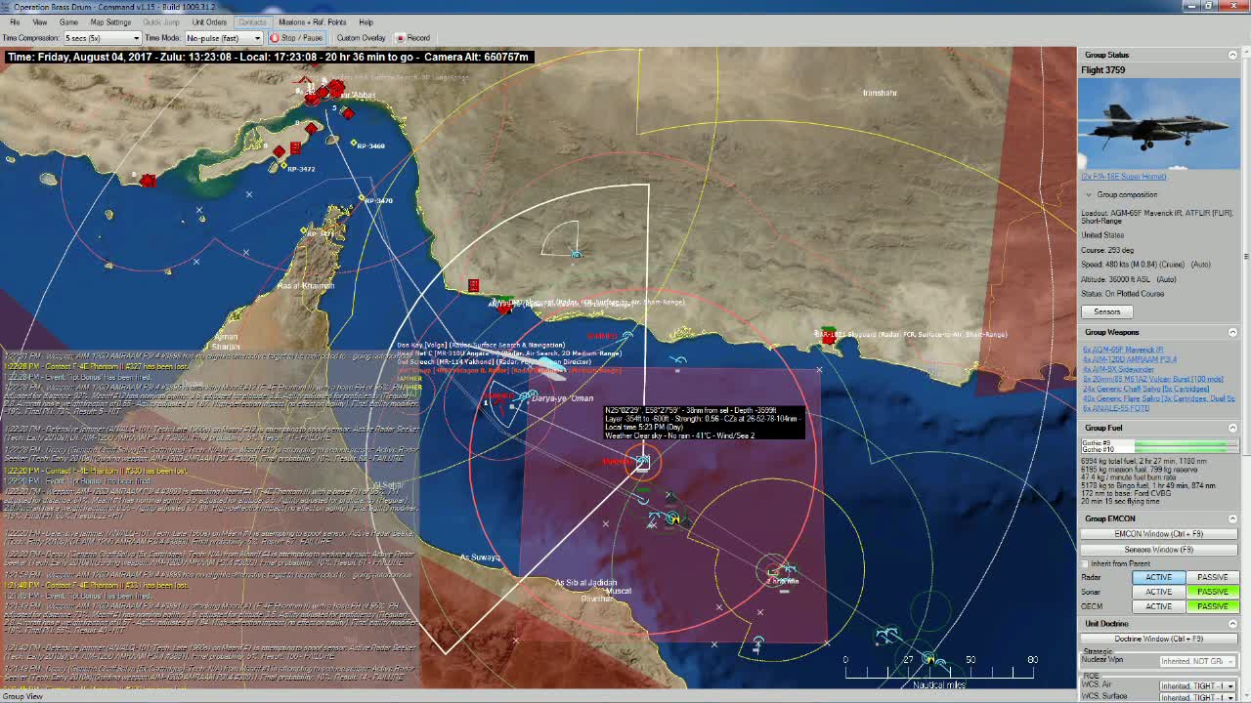Open the Unit Orders menu
1251x703 pixels.
tap(209, 21)
